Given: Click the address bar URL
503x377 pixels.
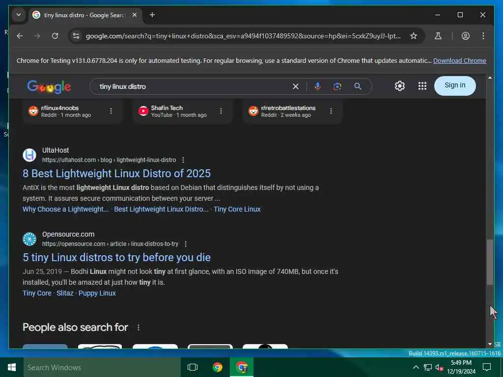Looking at the screenshot, I should tap(243, 36).
